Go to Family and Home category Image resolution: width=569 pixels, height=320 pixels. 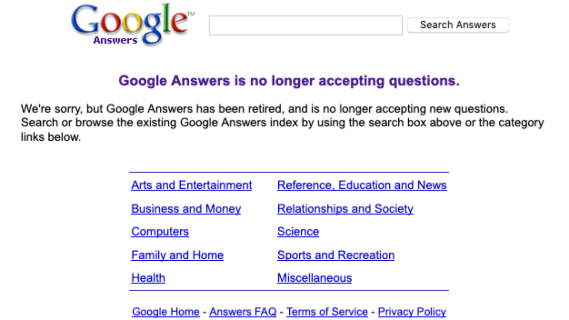pos(177,255)
